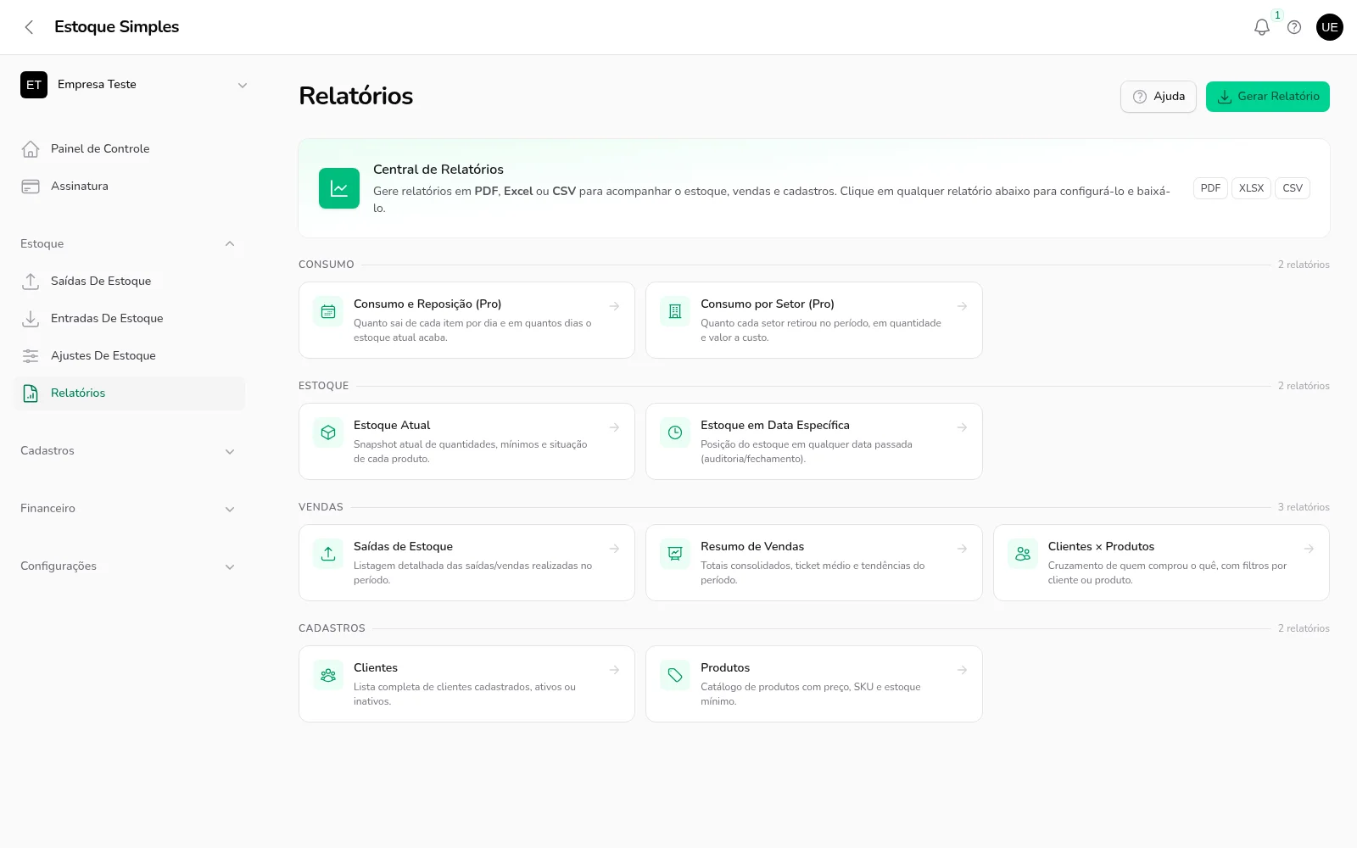Image resolution: width=1357 pixels, height=848 pixels.
Task: Click the Saídas de Estoque report card upload icon
Action: click(328, 554)
